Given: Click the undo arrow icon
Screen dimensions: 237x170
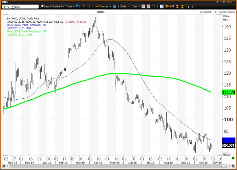Looking at the screenshot, I should [79, 6].
